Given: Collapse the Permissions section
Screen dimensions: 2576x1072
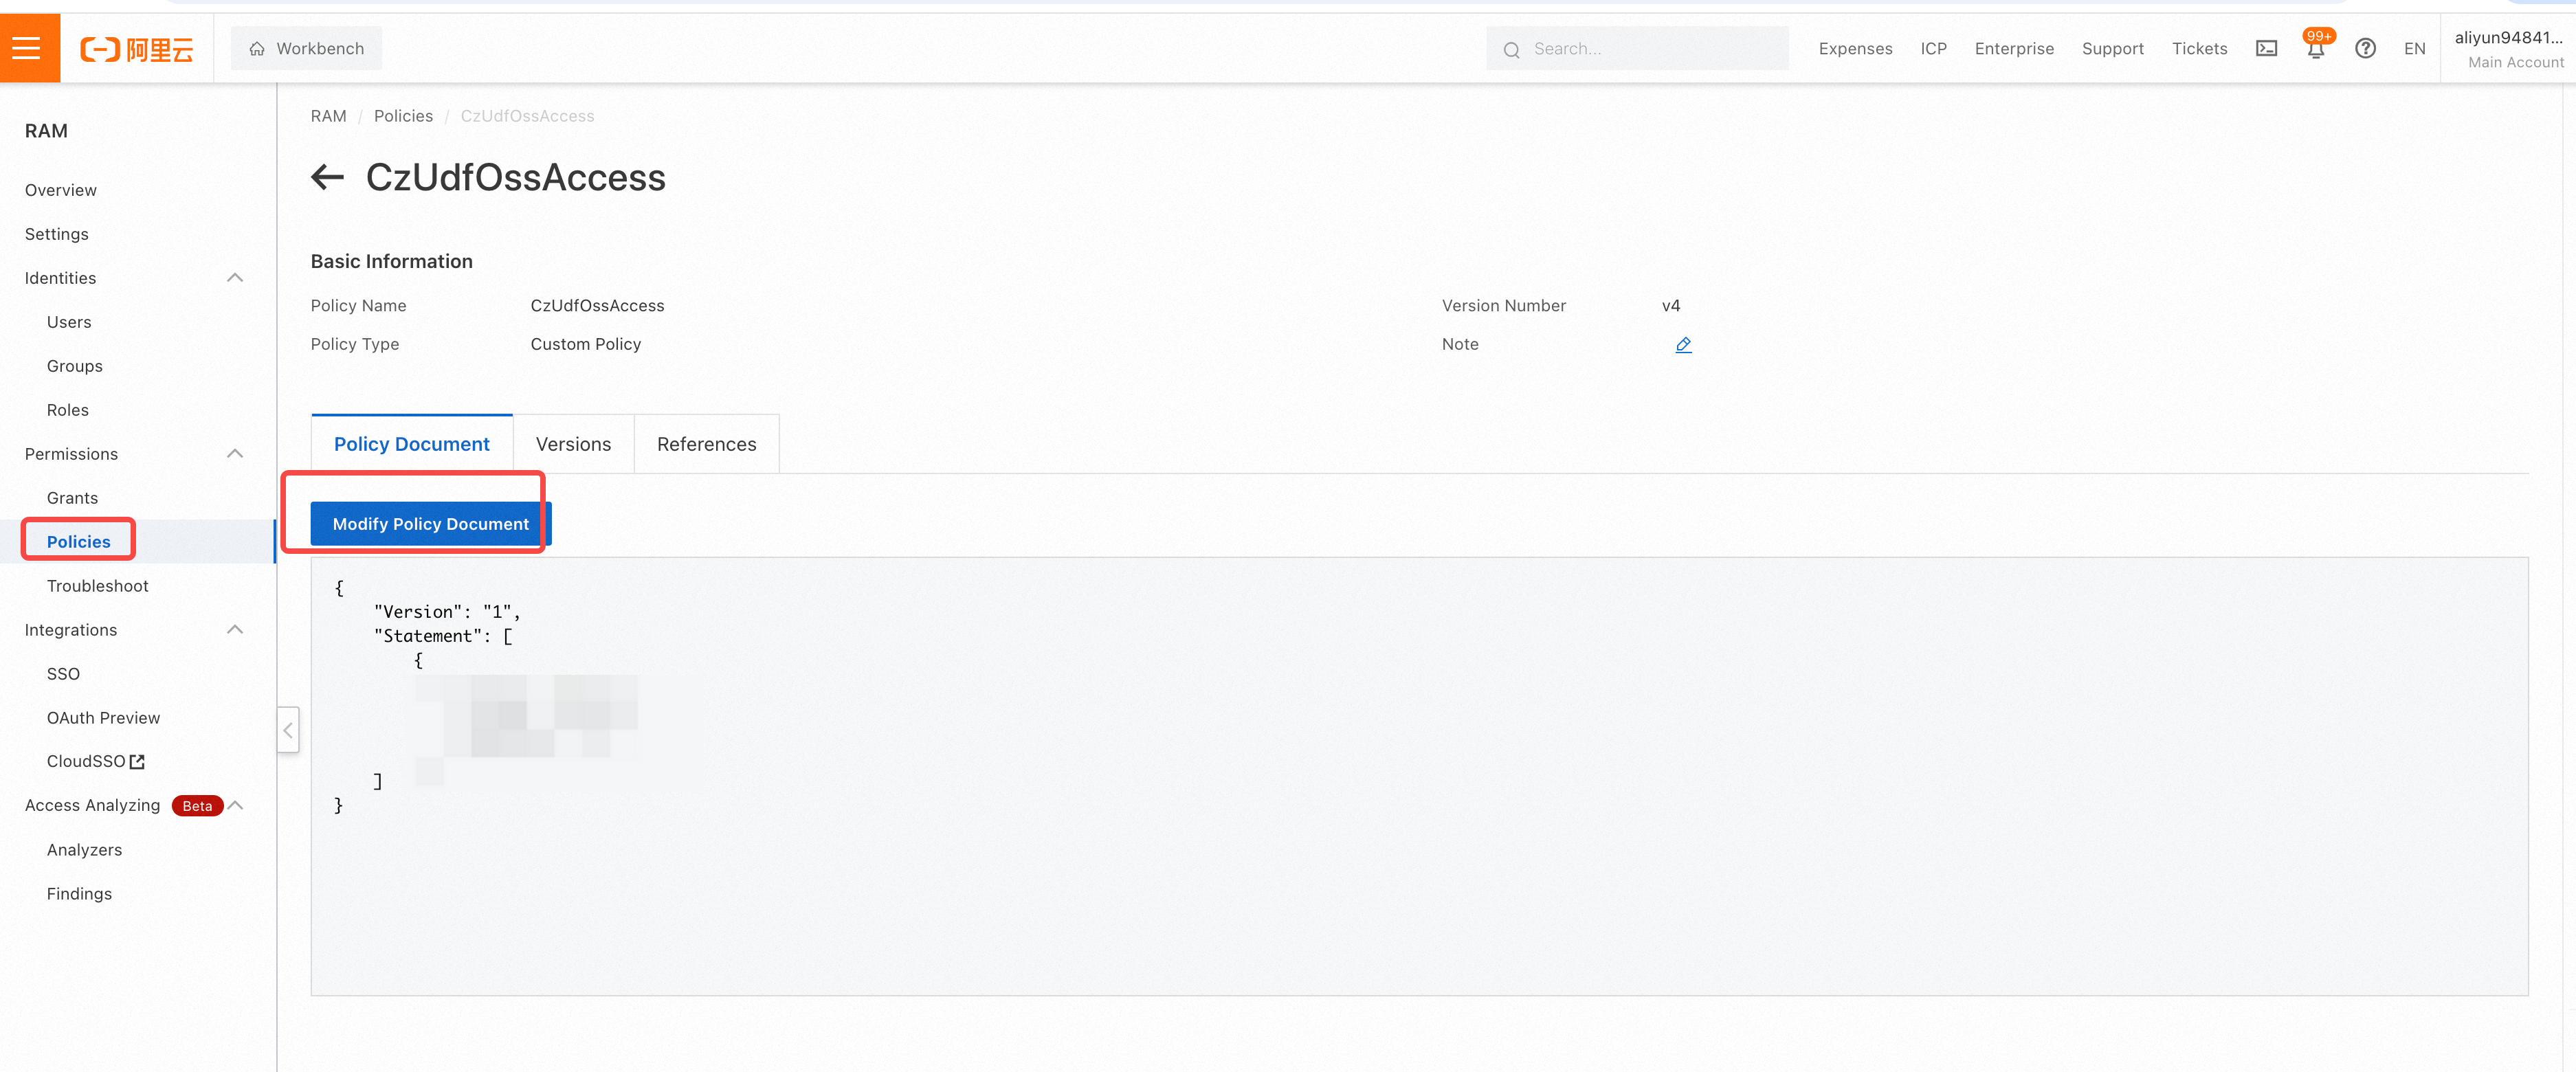Looking at the screenshot, I should click(x=235, y=454).
